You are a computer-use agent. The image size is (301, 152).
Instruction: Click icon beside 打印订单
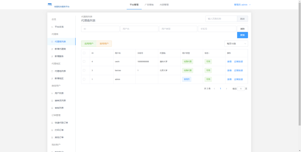tap(52, 130)
